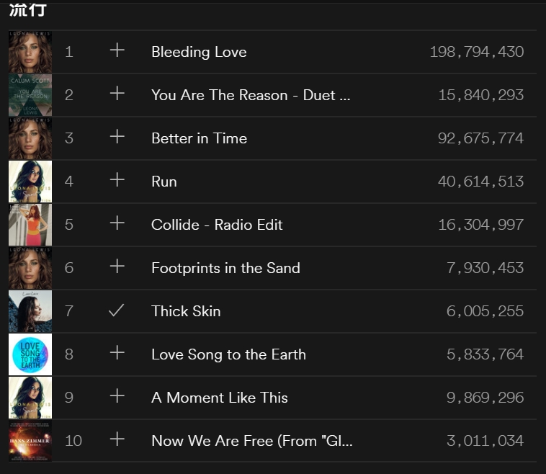The height and width of the screenshot is (474, 546).
Task: Open Bleeding Love album cover thumbnail
Action: pyautogui.click(x=30, y=52)
